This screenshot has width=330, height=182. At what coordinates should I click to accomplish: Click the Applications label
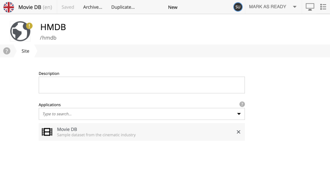(x=50, y=105)
